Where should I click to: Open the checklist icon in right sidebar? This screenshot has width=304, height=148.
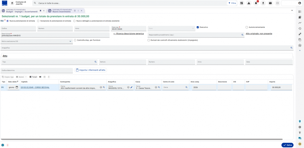[300, 12]
